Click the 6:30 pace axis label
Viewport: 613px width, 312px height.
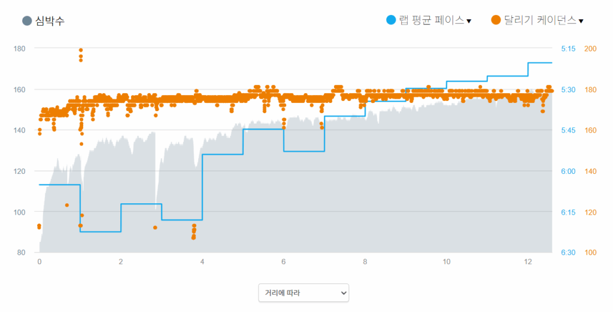click(x=568, y=253)
